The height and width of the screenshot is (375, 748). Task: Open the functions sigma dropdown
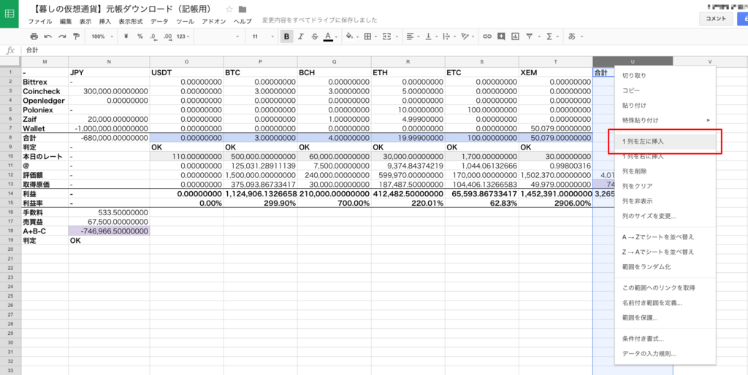pos(551,36)
